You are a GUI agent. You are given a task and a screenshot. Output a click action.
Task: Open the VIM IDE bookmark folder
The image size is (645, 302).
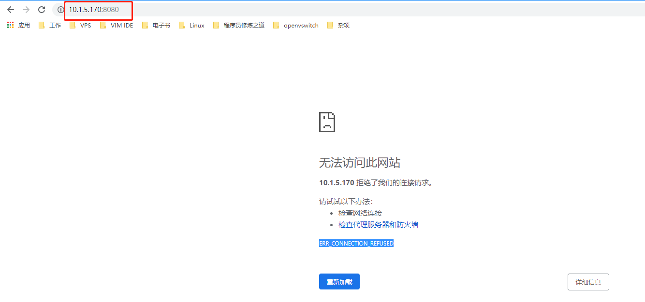pos(117,25)
